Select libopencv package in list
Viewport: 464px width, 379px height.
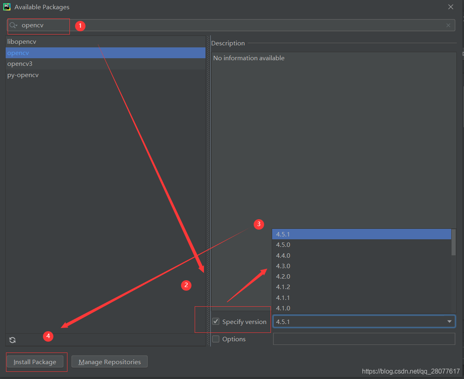pos(105,42)
